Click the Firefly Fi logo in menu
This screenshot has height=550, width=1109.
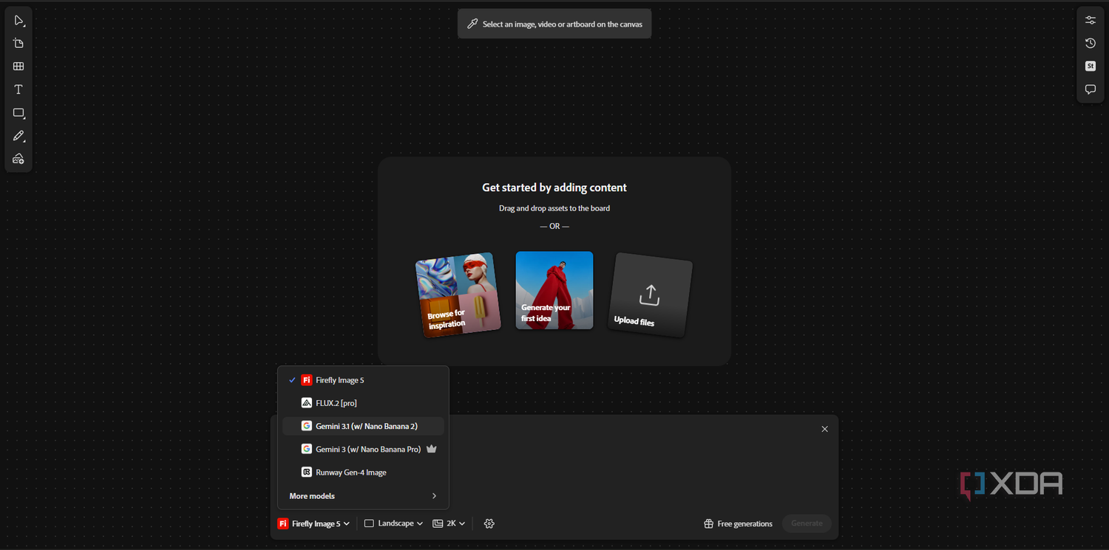[x=306, y=380]
